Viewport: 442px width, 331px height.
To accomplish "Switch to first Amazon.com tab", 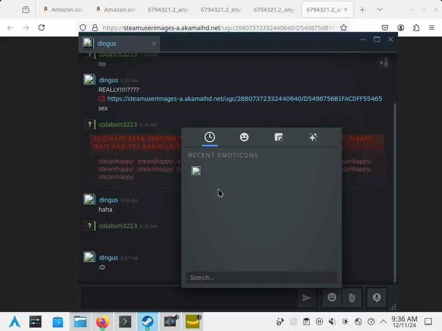I will 62,10.
